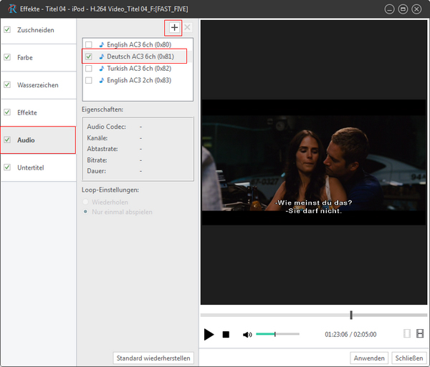
Task: Click the Audio Codec property label
Action: (x=106, y=127)
